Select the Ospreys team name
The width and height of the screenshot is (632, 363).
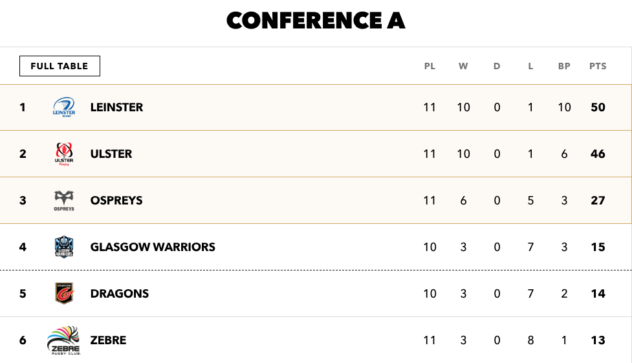116,201
